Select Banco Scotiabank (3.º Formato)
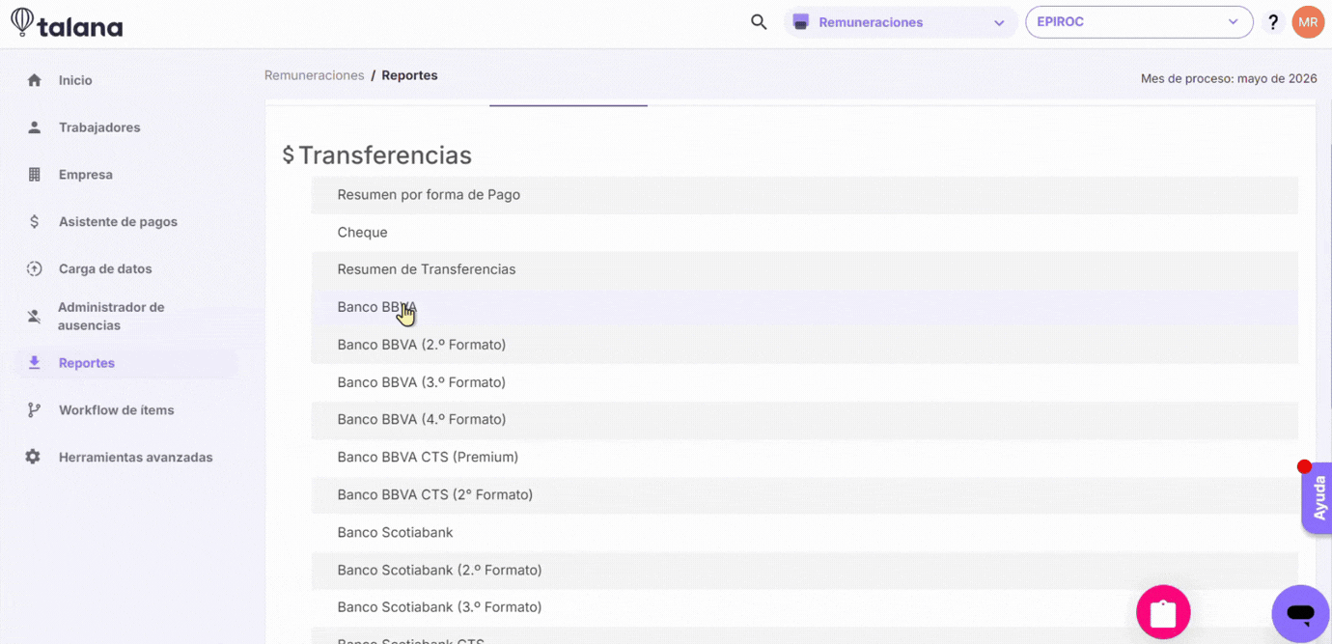The image size is (1332, 644). tap(804, 607)
